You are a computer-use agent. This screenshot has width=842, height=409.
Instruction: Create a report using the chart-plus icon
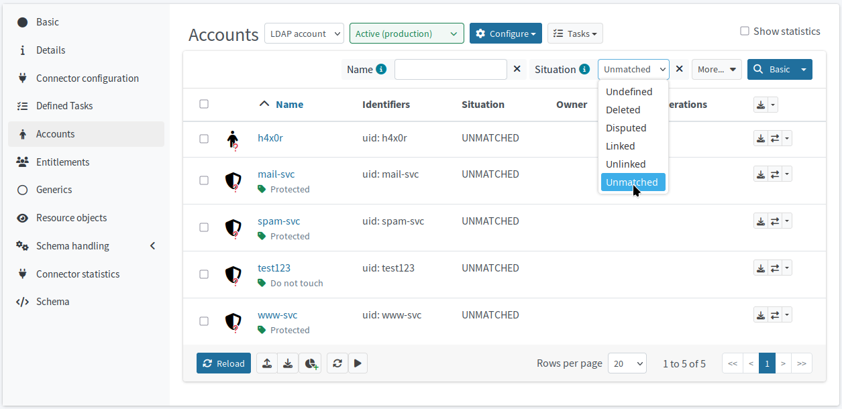(x=310, y=363)
